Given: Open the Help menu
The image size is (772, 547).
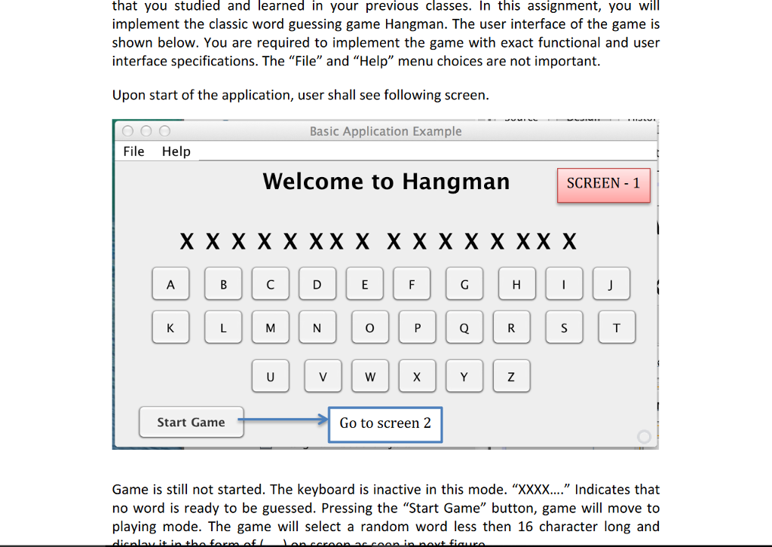Looking at the screenshot, I should pyautogui.click(x=176, y=151).
